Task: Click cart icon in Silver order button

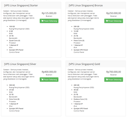Action: coord(42,80)
